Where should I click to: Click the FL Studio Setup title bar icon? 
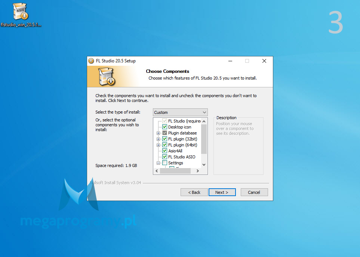[91, 61]
